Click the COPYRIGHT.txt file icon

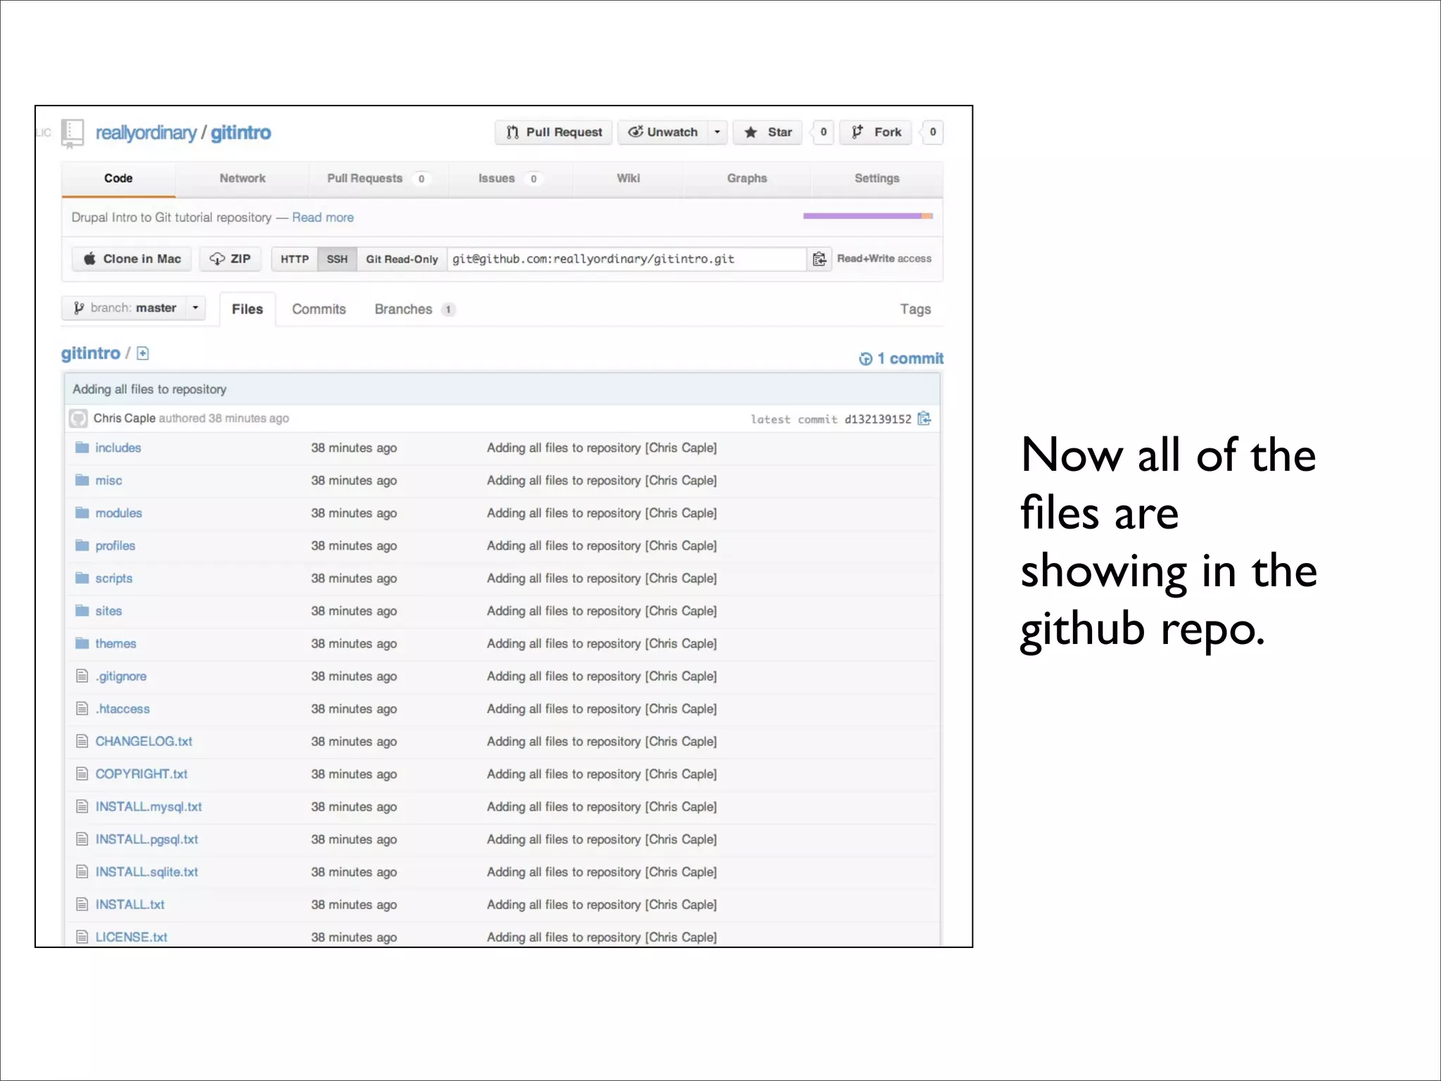click(x=82, y=773)
